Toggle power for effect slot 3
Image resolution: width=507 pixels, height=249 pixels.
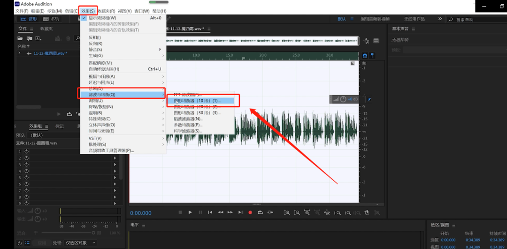[26, 164]
